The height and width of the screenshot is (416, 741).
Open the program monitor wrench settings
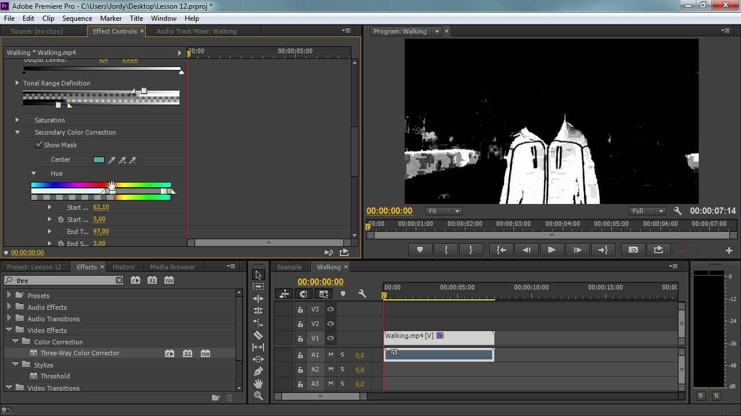[677, 211]
